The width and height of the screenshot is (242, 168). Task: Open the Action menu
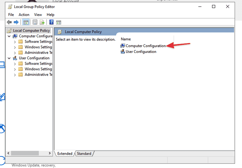(24, 15)
